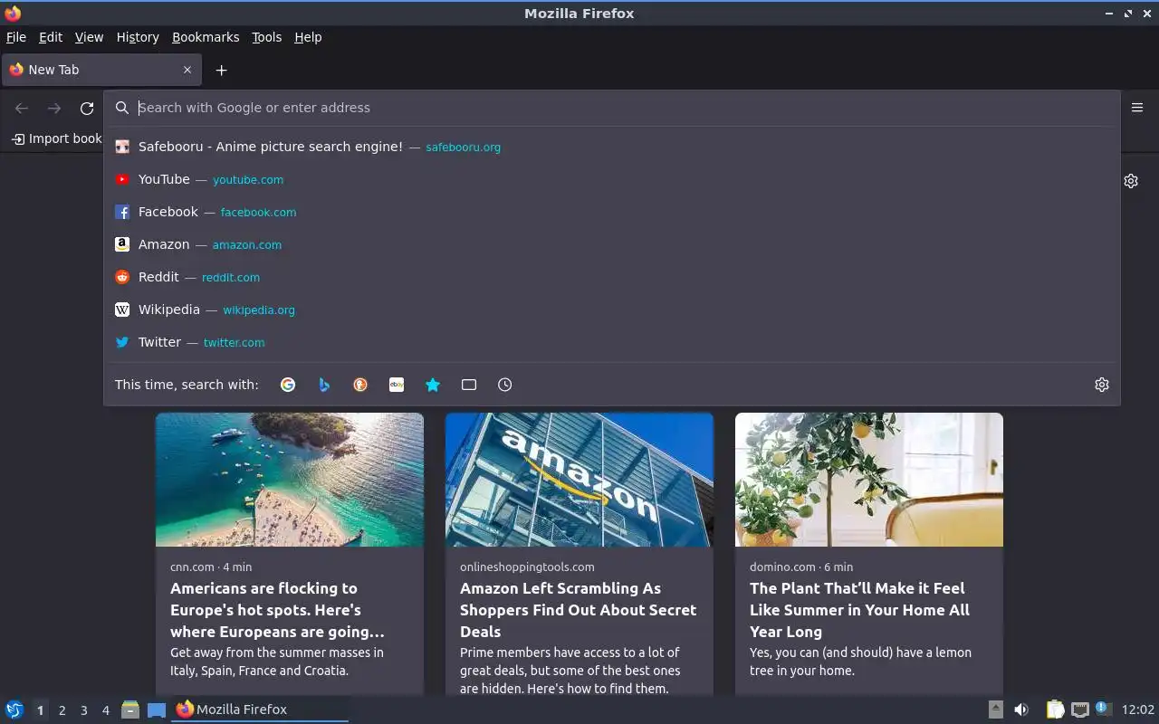Open the Amazon building photo thumbnail
This screenshot has height=724, width=1159.
[579, 480]
